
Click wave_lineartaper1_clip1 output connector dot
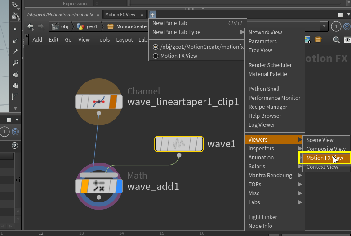(x=99, y=113)
